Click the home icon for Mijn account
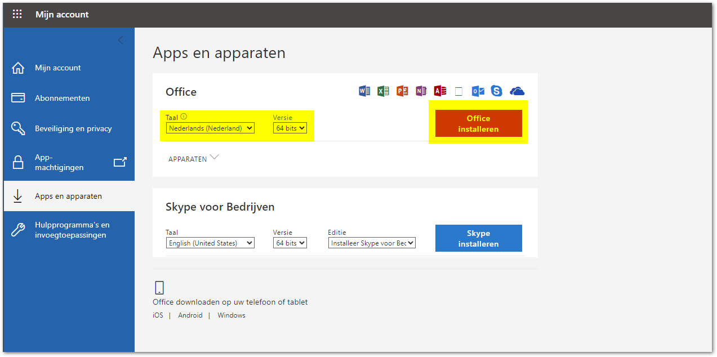The width and height of the screenshot is (717, 357). tap(18, 68)
